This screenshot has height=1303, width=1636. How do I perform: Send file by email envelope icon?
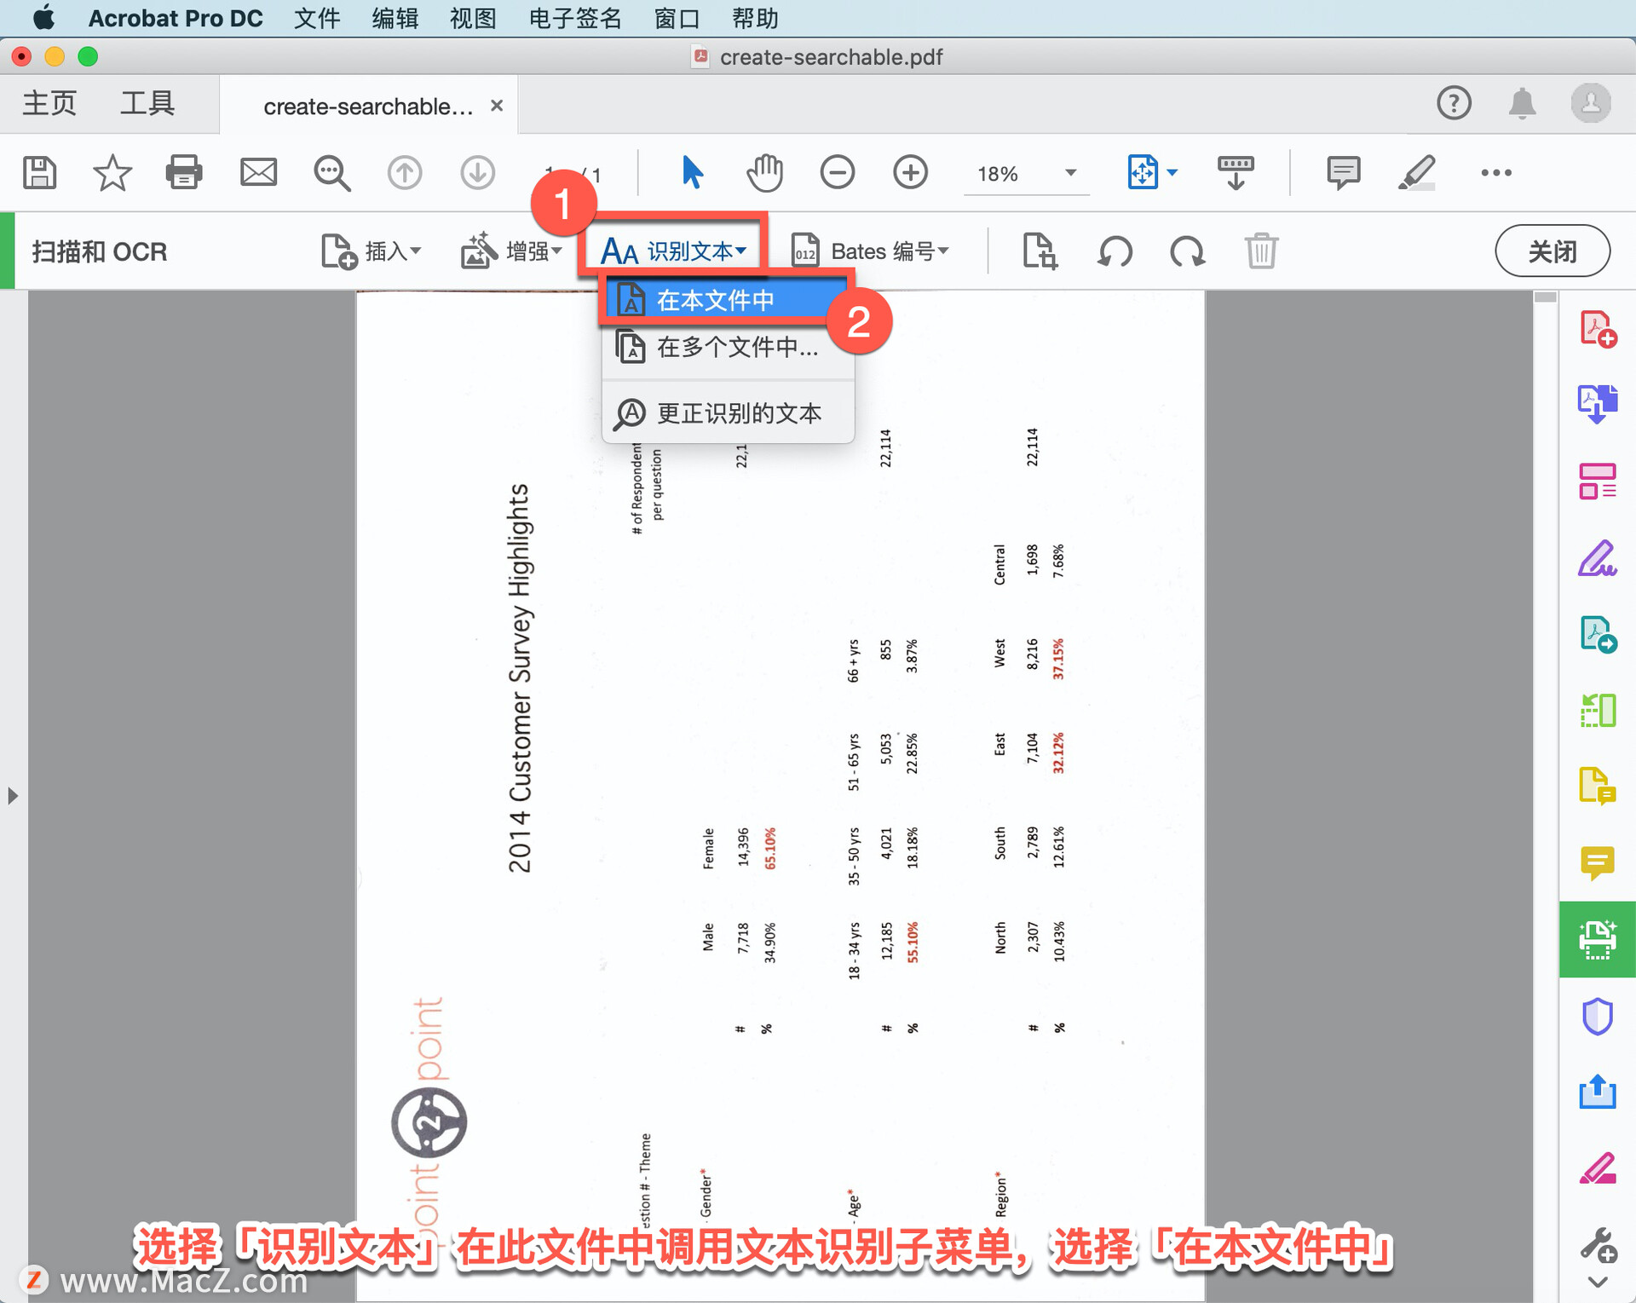pos(258,173)
